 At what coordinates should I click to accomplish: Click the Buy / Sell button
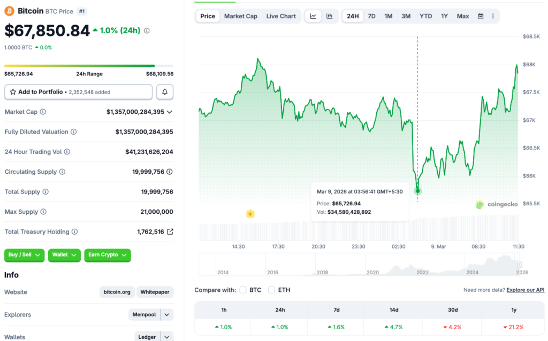click(24, 255)
